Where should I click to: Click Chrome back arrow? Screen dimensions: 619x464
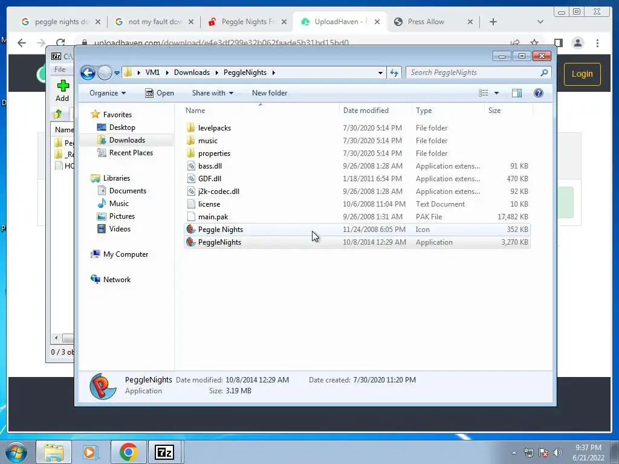[22, 43]
